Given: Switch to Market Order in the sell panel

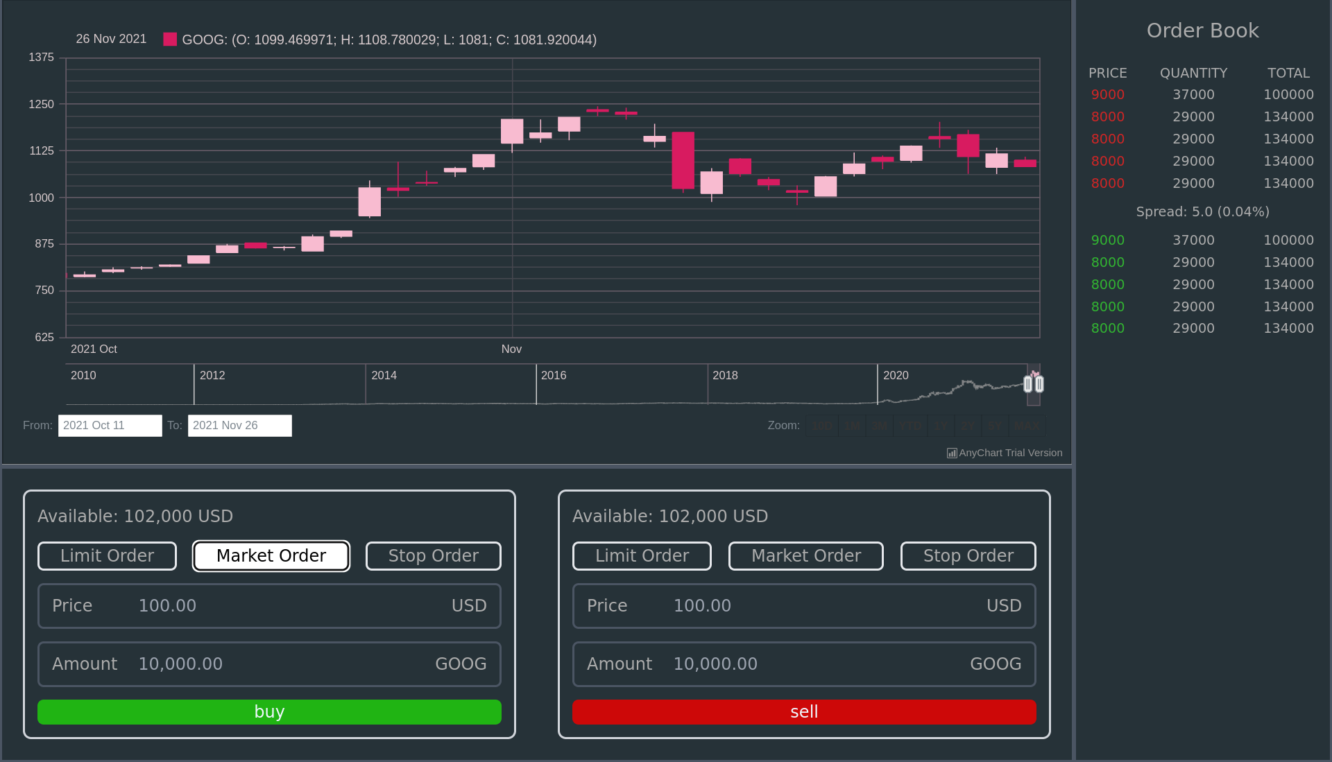Looking at the screenshot, I should coord(805,555).
